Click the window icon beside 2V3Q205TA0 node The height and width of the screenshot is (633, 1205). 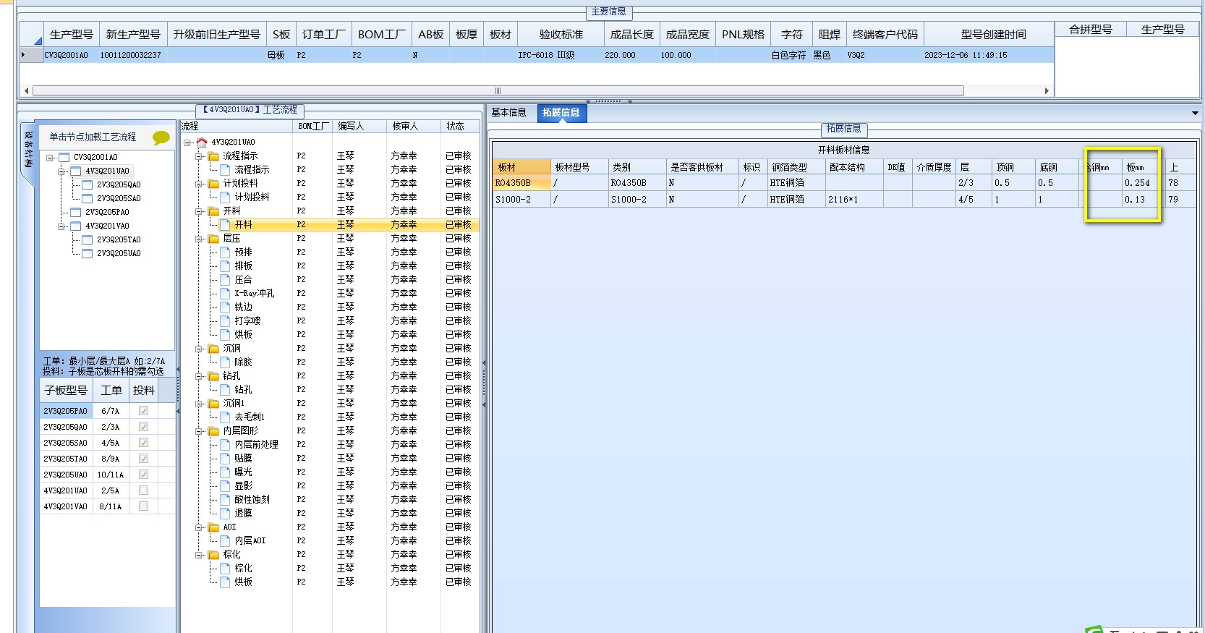coord(87,240)
